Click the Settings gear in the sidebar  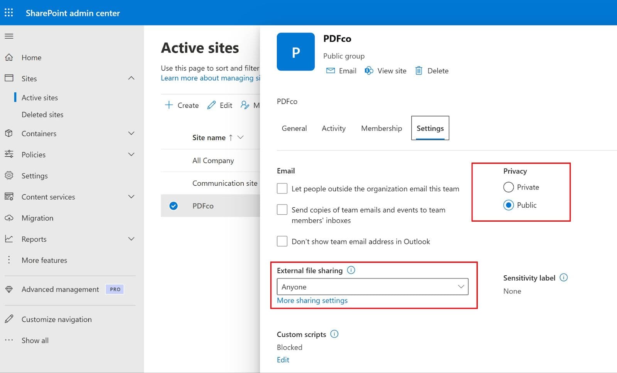(x=9, y=175)
